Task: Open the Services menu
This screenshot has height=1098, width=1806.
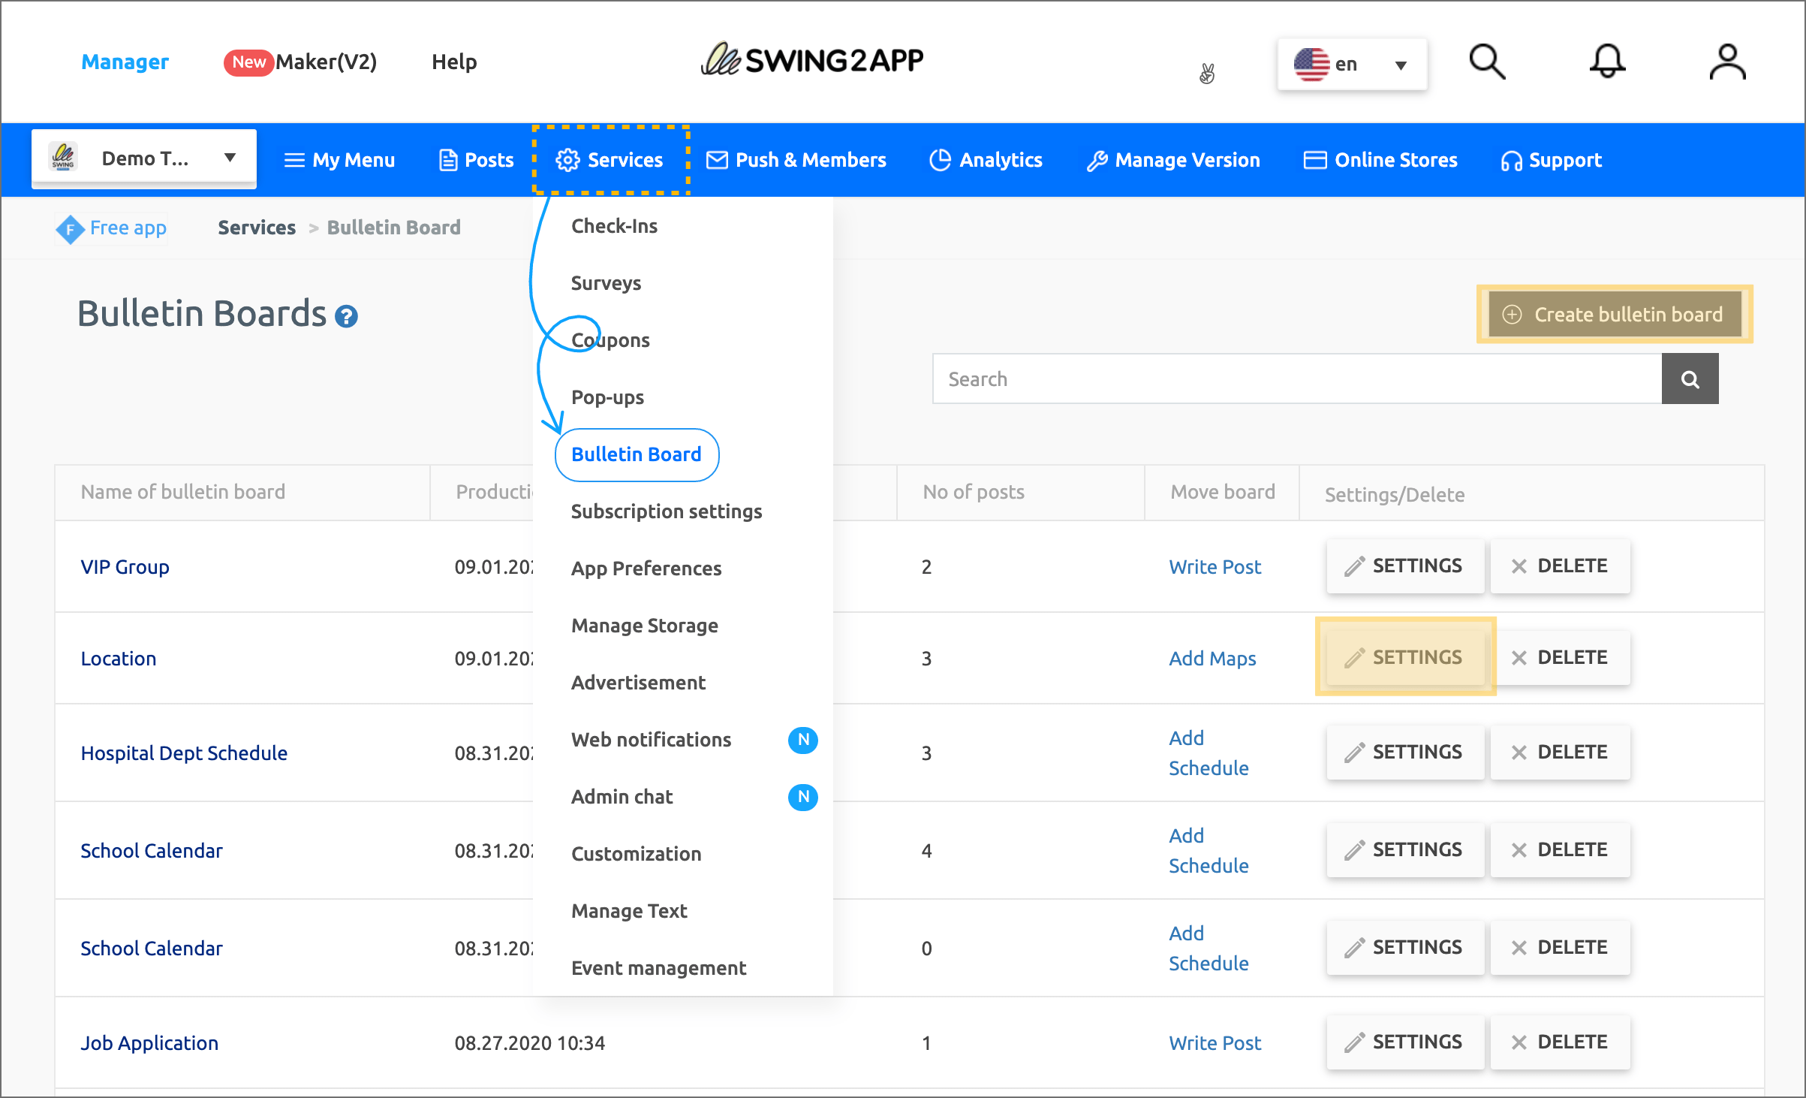Action: (610, 159)
